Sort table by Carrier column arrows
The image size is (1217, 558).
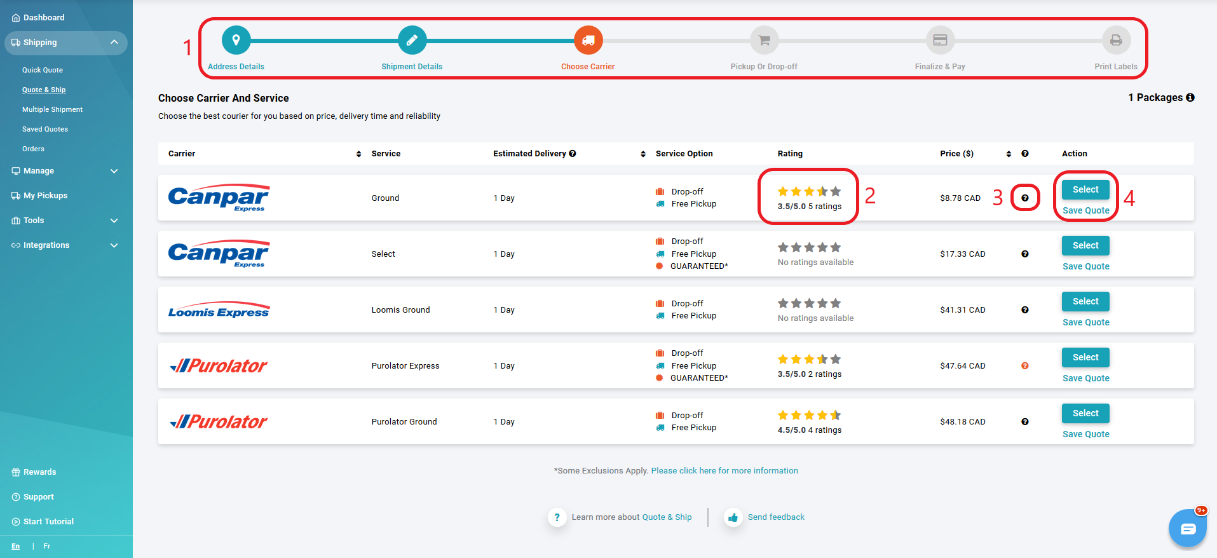pos(358,154)
